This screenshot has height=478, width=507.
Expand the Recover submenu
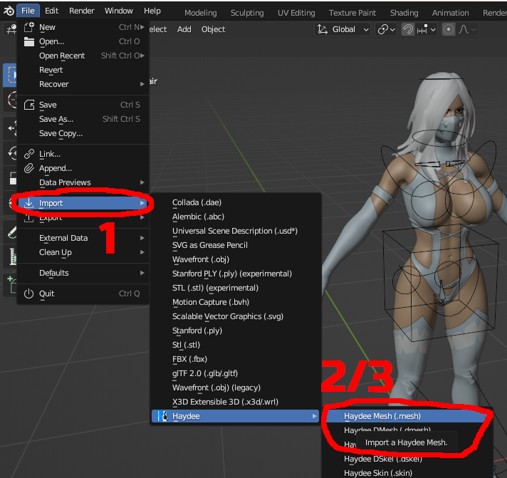pos(83,84)
